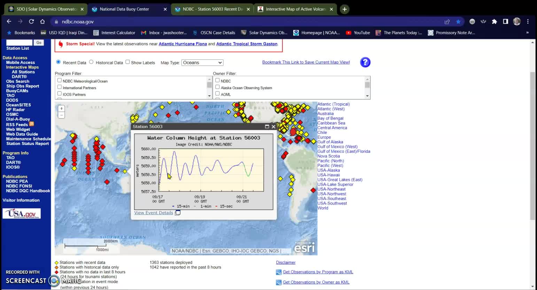The image size is (537, 290).
Task: Open the Chrome three-dot menu
Action: click(x=528, y=22)
